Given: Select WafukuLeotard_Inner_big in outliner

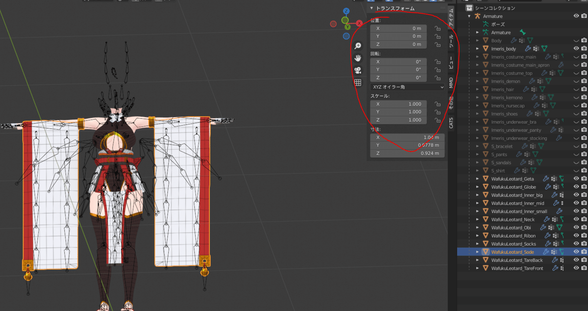Looking at the screenshot, I should (x=517, y=195).
